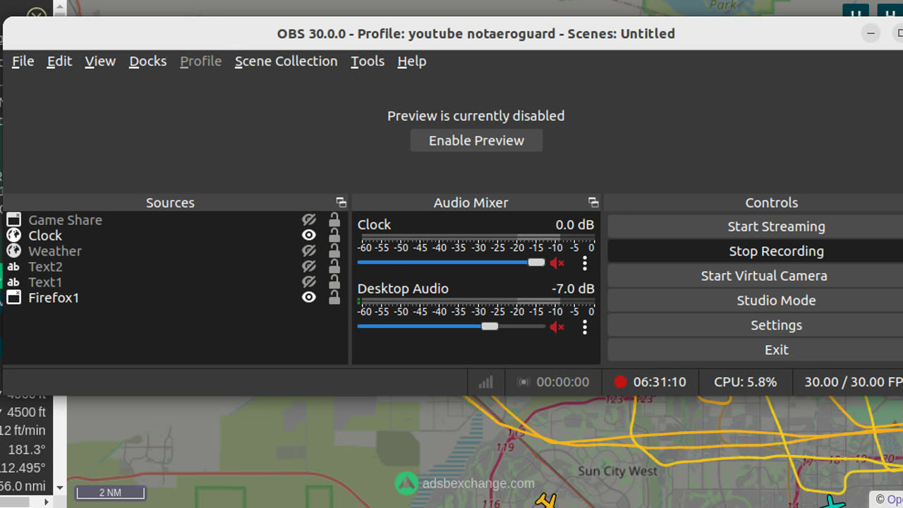Show the Text2 source
Screen dimensions: 903x508
pyautogui.click(x=308, y=267)
